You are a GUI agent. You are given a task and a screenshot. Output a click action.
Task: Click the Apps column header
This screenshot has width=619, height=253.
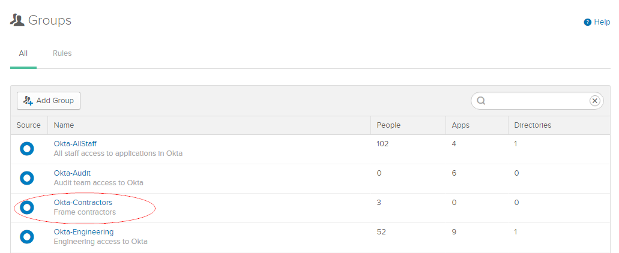(461, 125)
